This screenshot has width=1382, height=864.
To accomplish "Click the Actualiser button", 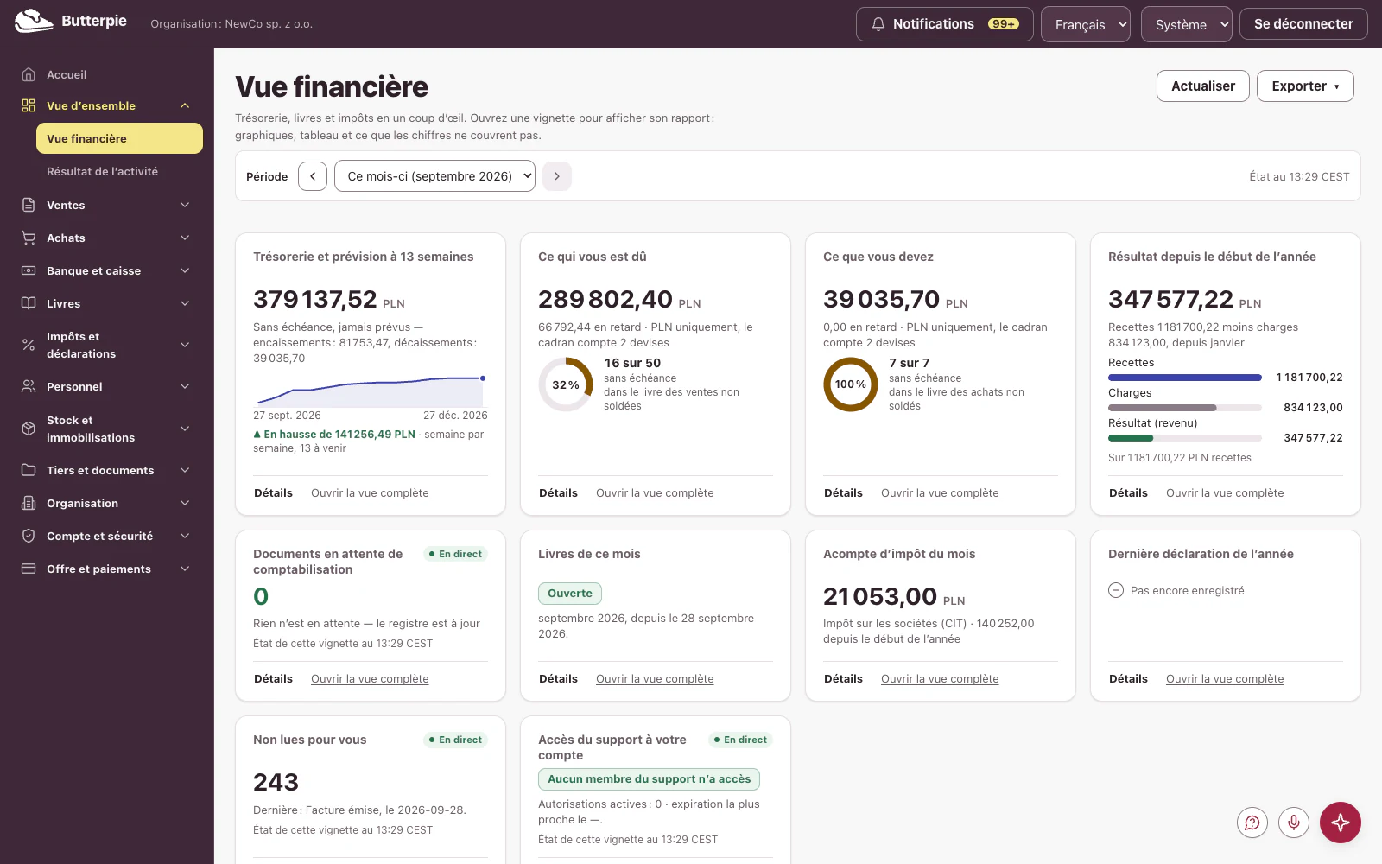I will 1202,86.
